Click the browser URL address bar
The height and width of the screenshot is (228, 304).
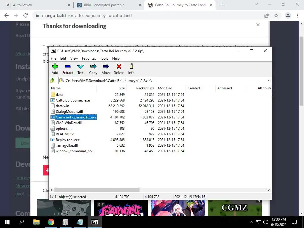147,15
